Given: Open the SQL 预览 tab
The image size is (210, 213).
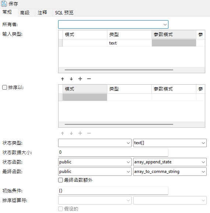Looking at the screenshot, I should pyautogui.click(x=64, y=13).
